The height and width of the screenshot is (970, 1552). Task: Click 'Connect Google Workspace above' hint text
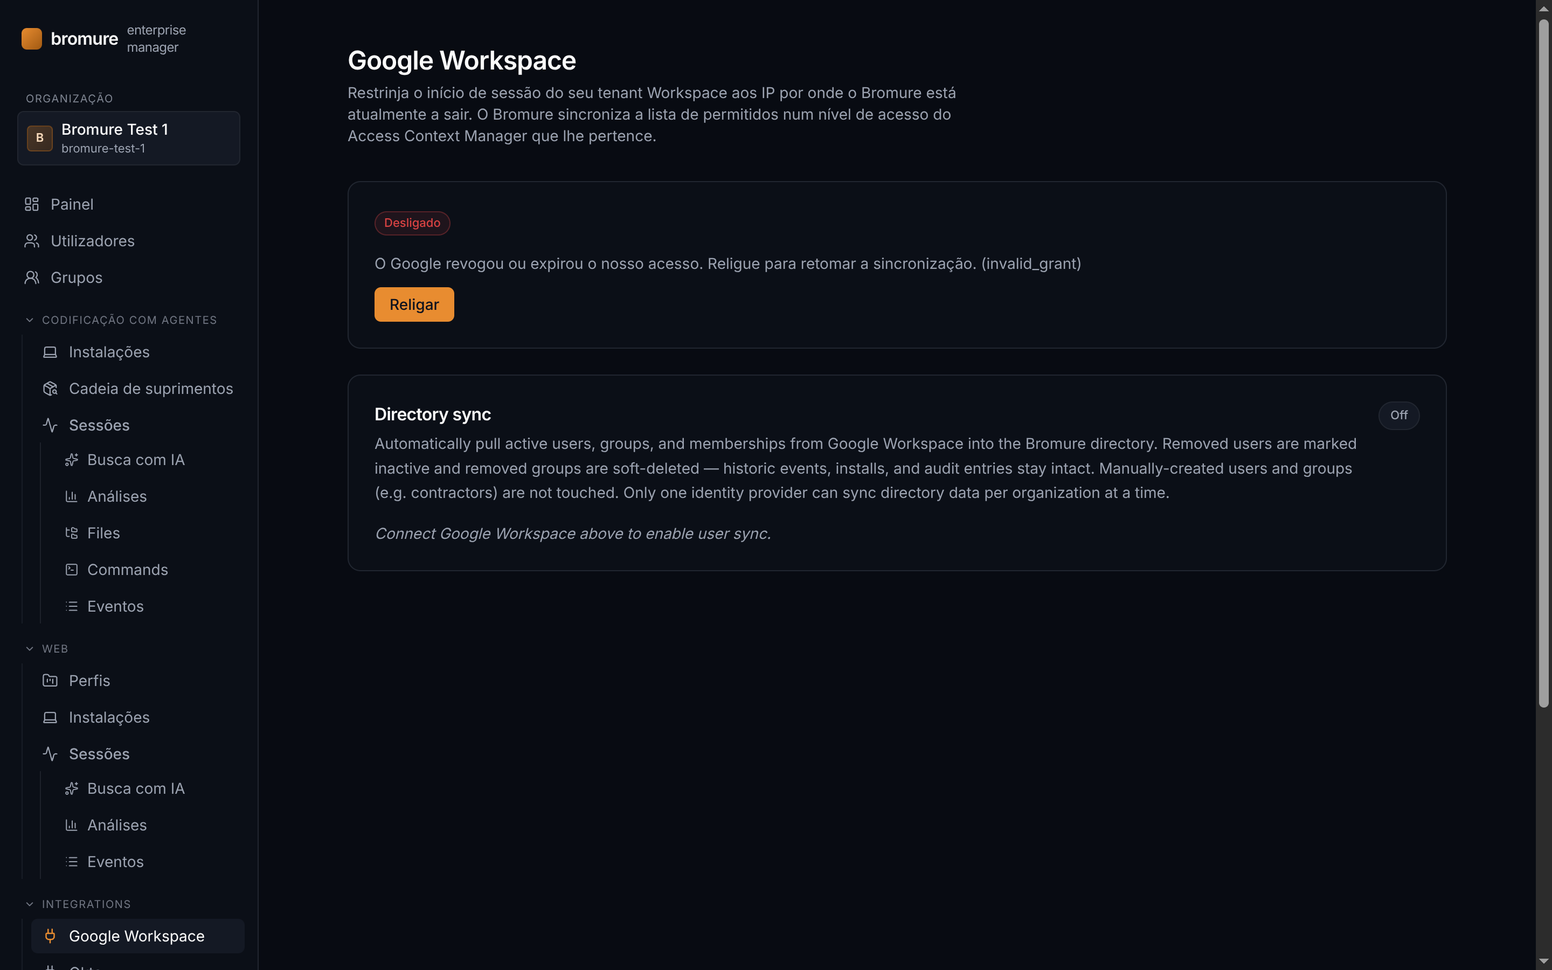[573, 533]
